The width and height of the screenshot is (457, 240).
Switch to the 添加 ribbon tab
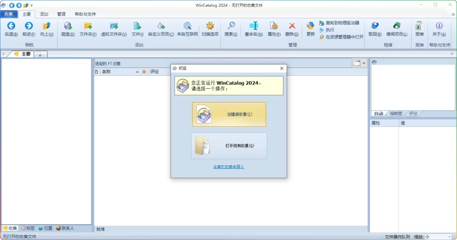pos(44,14)
